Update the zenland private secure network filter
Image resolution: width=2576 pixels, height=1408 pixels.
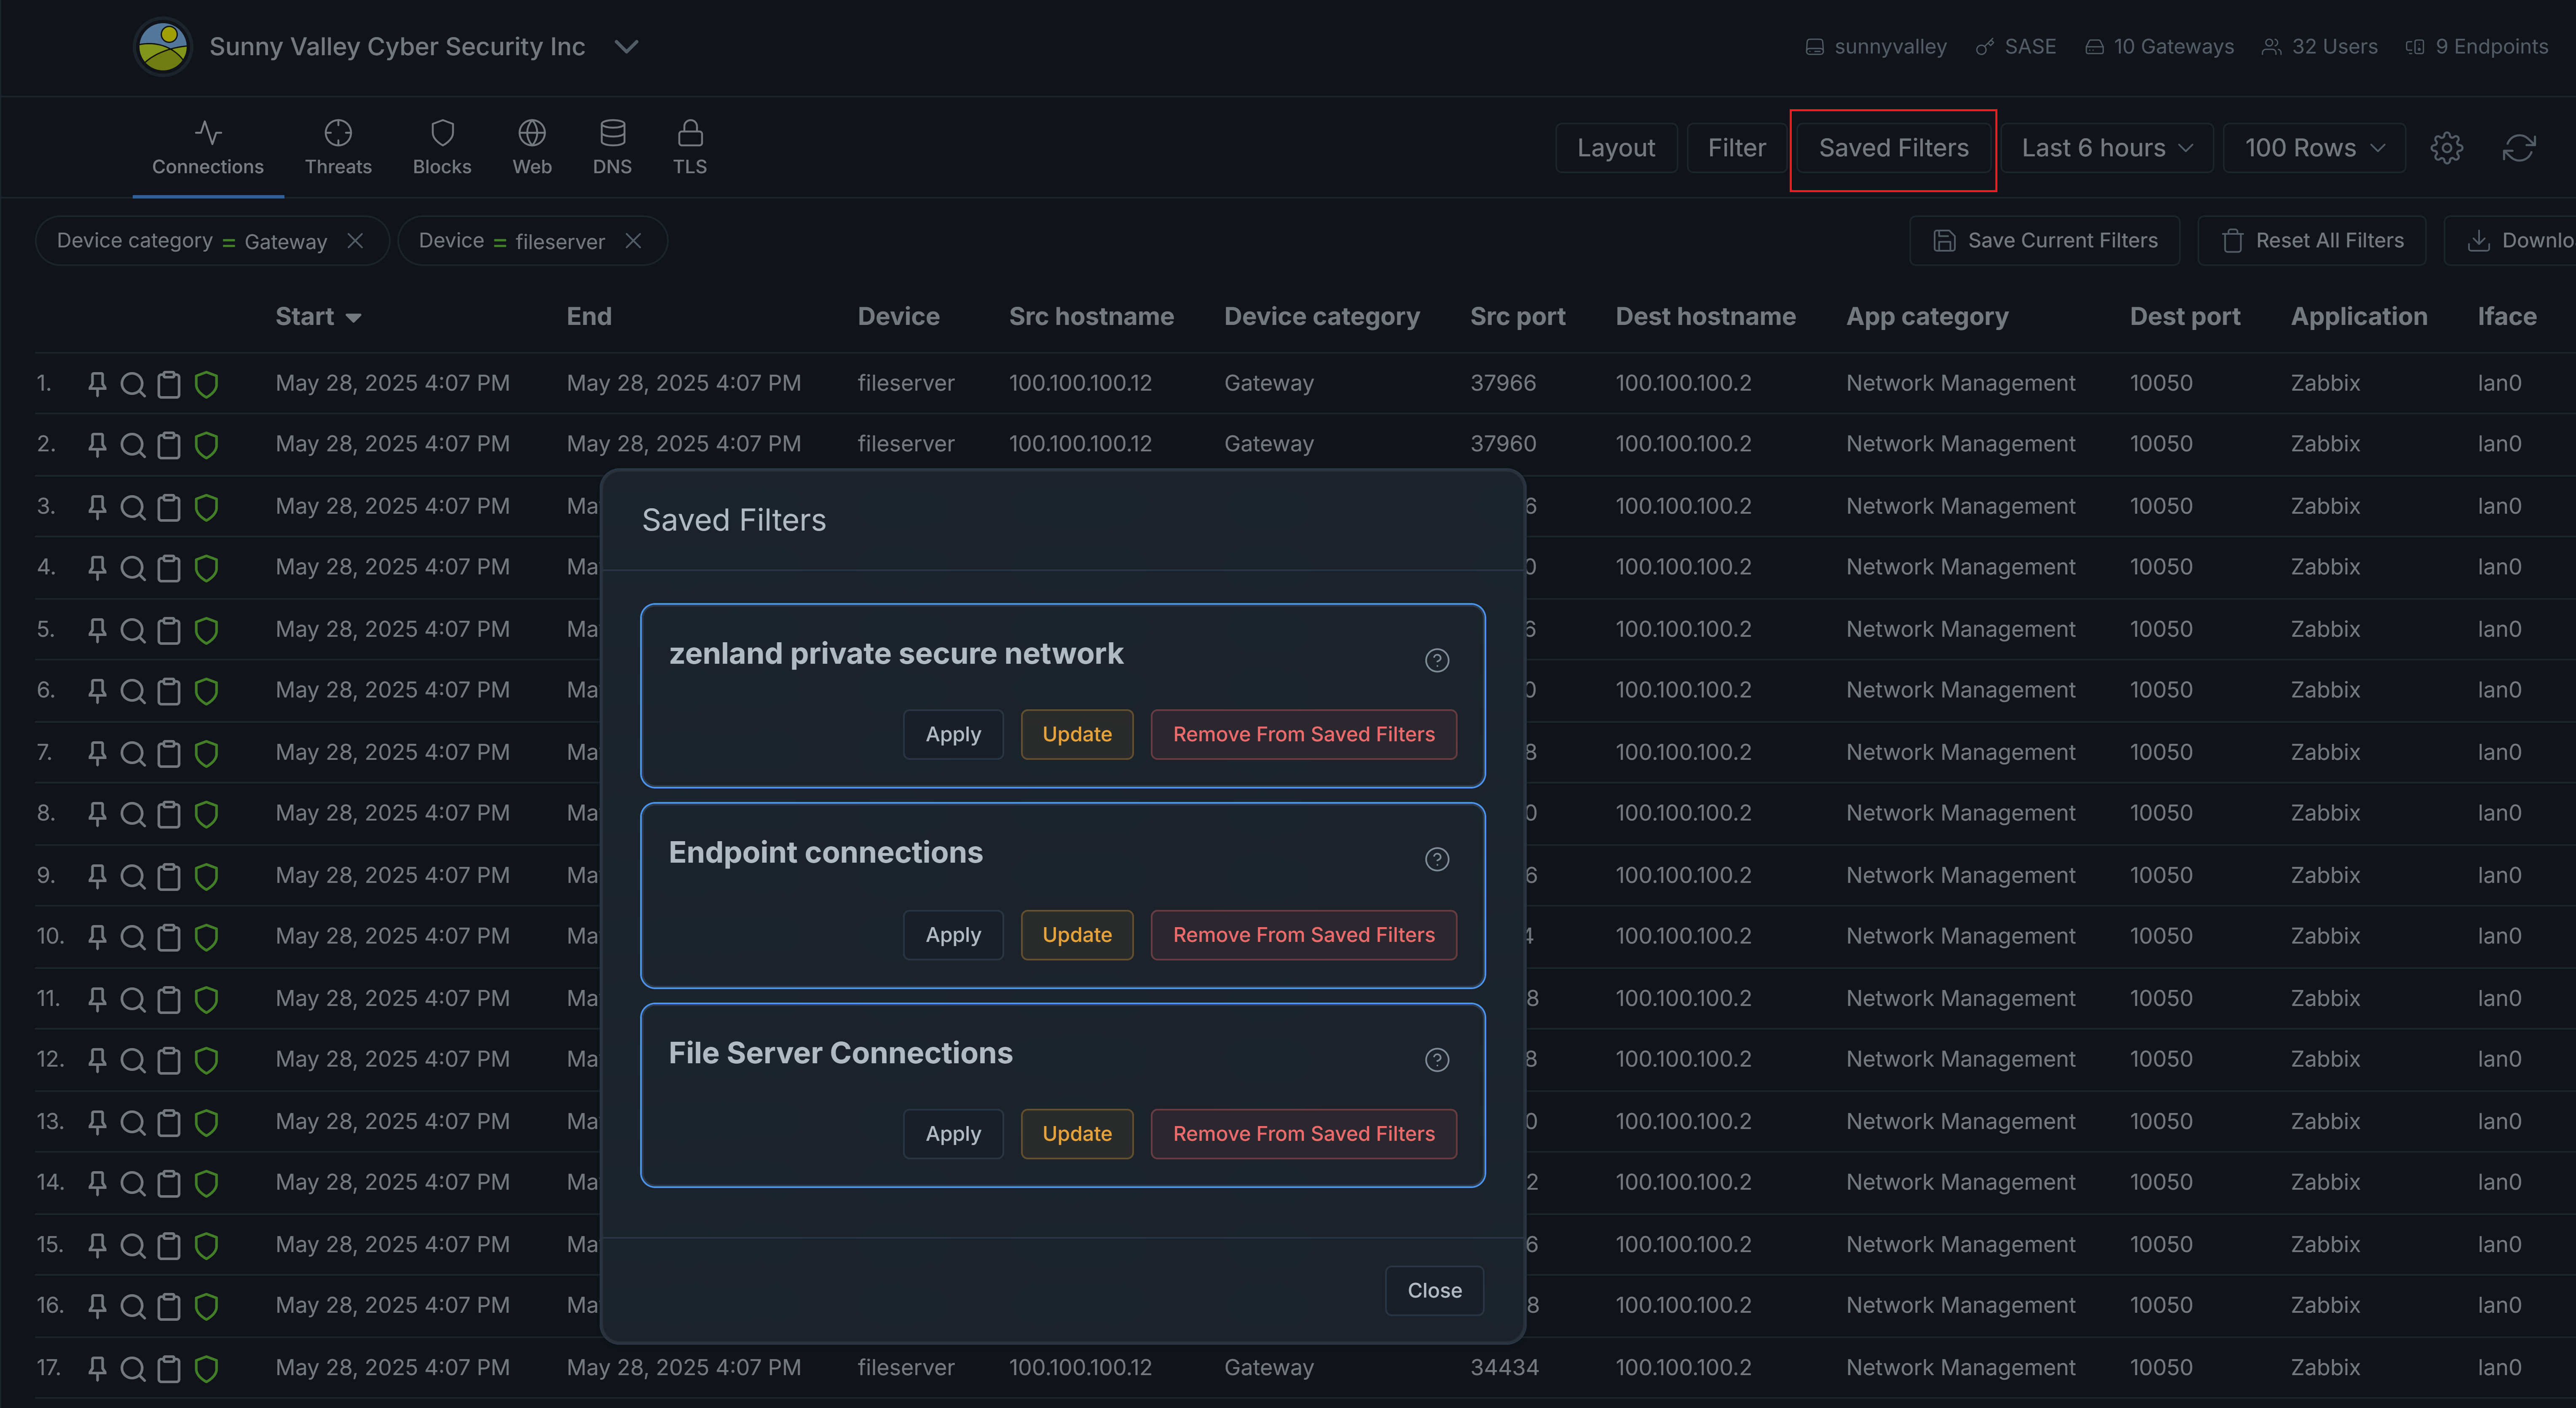(x=1077, y=735)
